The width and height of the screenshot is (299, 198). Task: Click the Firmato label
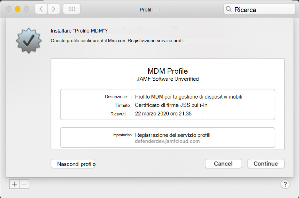pyautogui.click(x=123, y=105)
